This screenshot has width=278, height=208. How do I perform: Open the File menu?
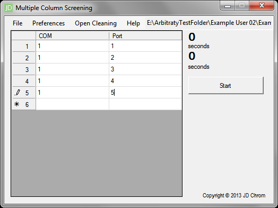coord(18,23)
